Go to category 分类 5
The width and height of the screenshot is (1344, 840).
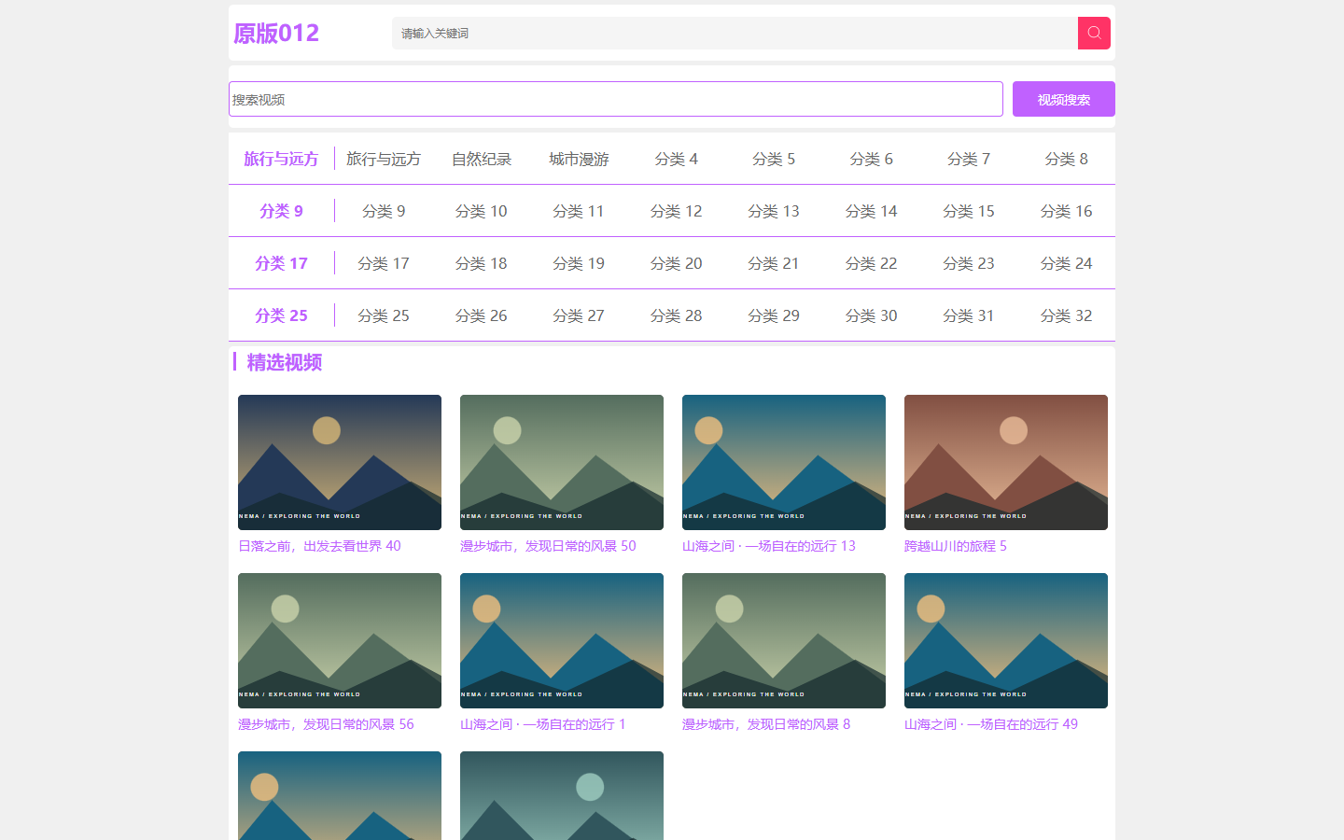pos(774,159)
